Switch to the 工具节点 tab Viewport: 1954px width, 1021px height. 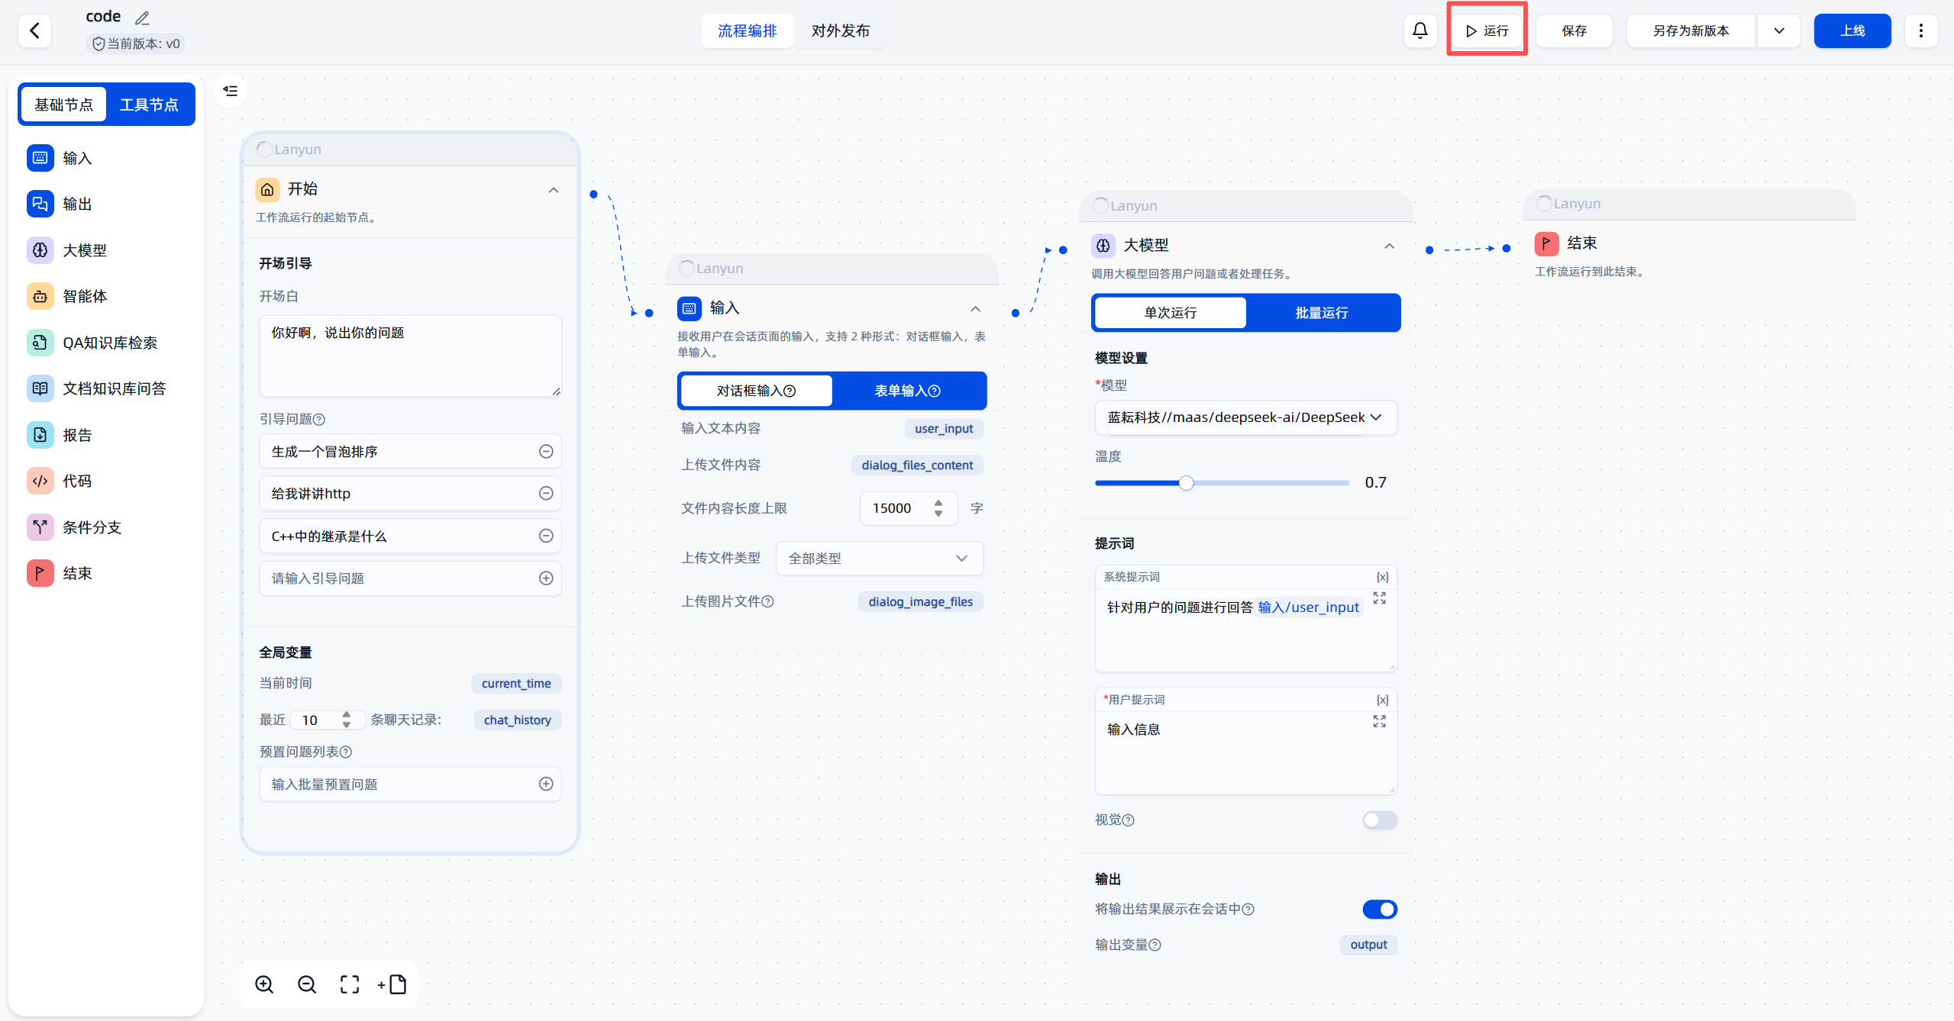click(x=149, y=105)
